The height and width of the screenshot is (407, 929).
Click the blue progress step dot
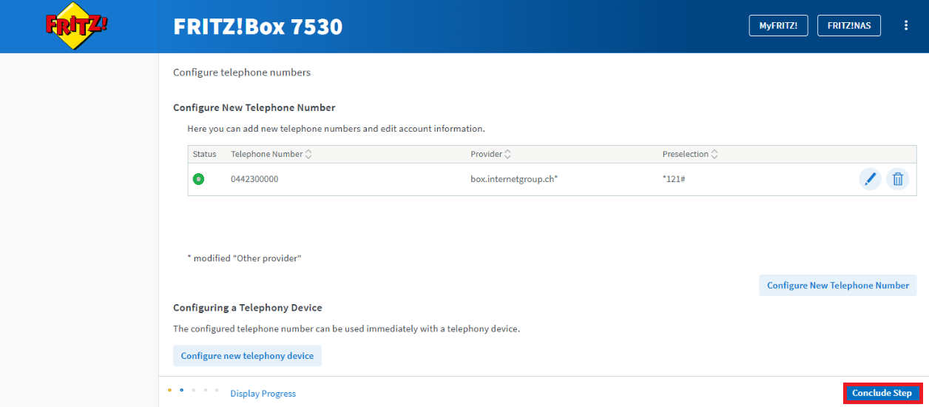[x=181, y=389]
